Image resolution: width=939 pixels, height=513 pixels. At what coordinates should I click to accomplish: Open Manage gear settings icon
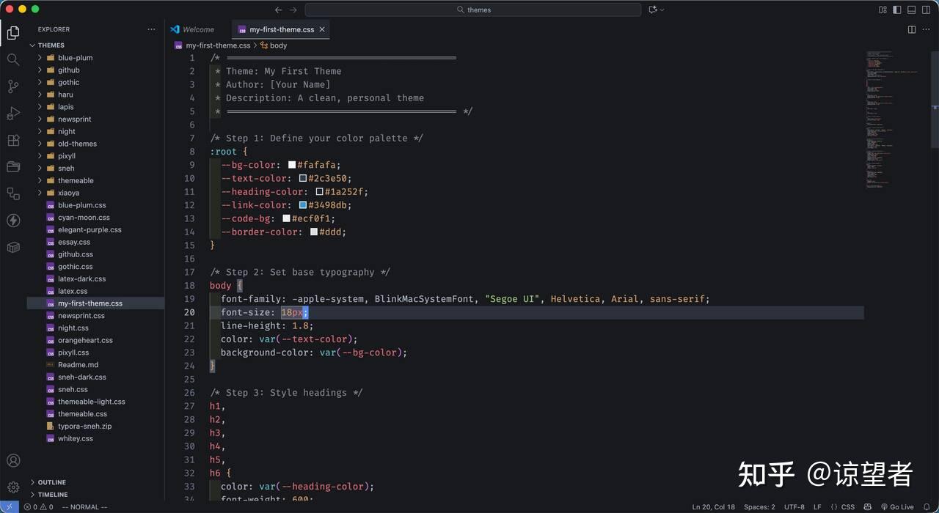click(13, 487)
